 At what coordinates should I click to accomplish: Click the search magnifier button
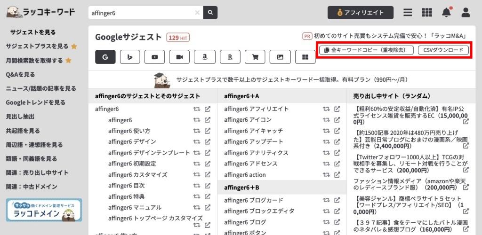click(210, 13)
